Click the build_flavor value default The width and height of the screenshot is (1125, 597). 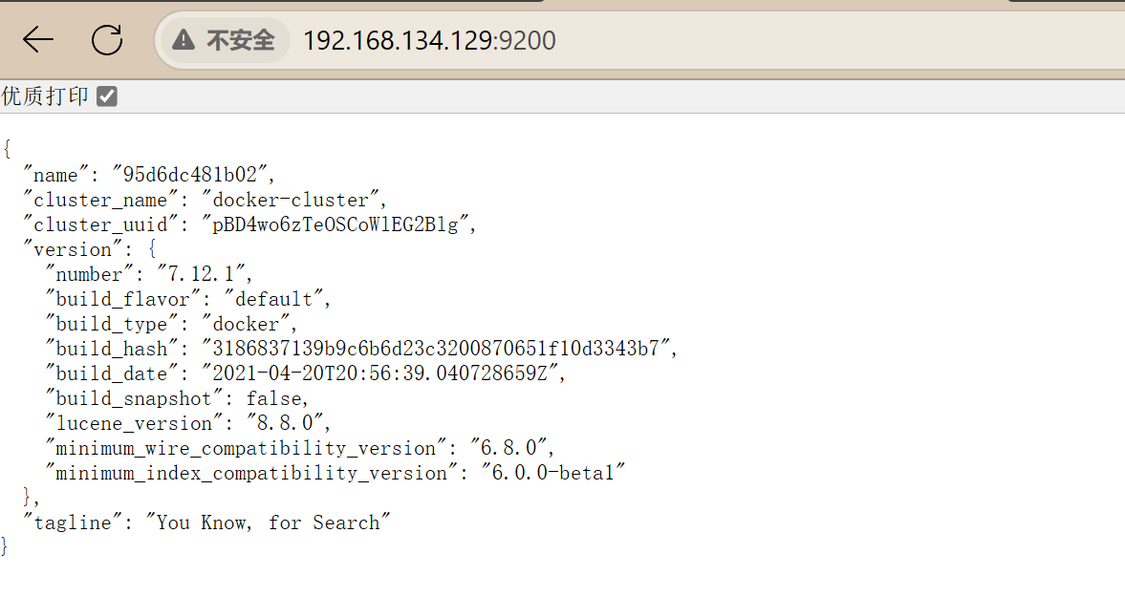coord(273,300)
